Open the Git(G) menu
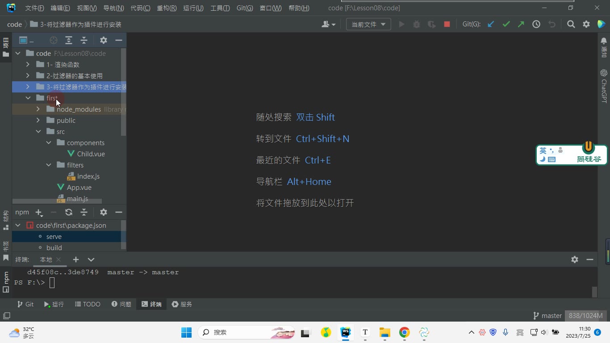The height and width of the screenshot is (343, 610). click(245, 8)
